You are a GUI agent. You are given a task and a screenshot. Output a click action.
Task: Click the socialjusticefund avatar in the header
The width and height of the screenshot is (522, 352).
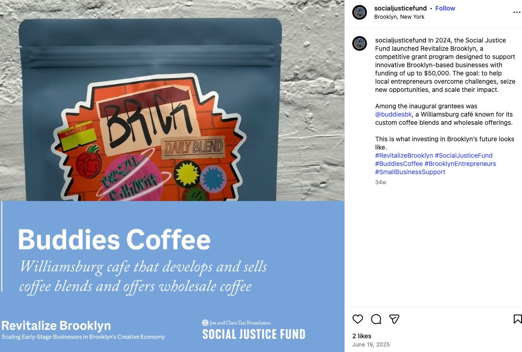pos(360,12)
